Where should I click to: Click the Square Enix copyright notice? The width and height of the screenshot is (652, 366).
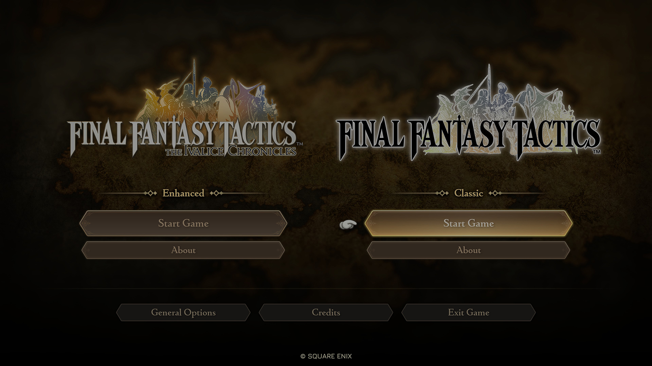click(326, 356)
